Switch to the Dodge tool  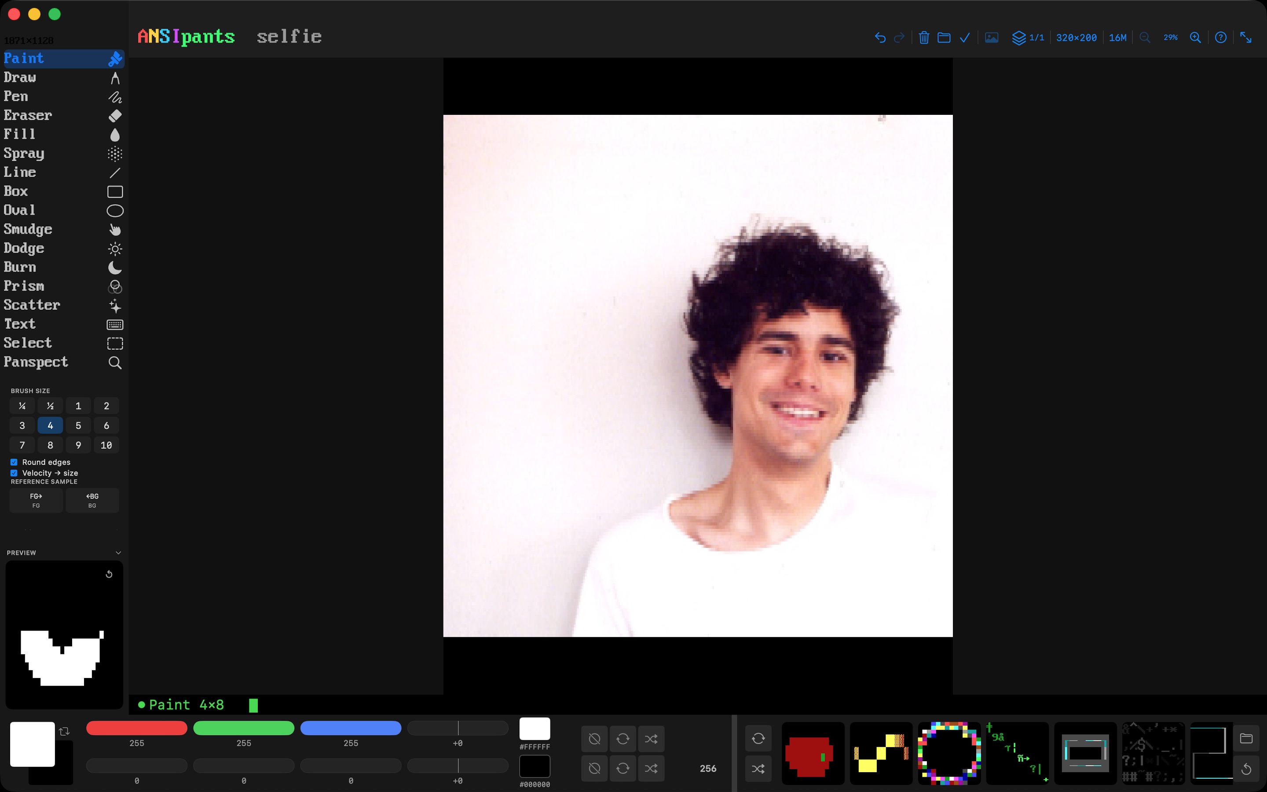[63, 248]
